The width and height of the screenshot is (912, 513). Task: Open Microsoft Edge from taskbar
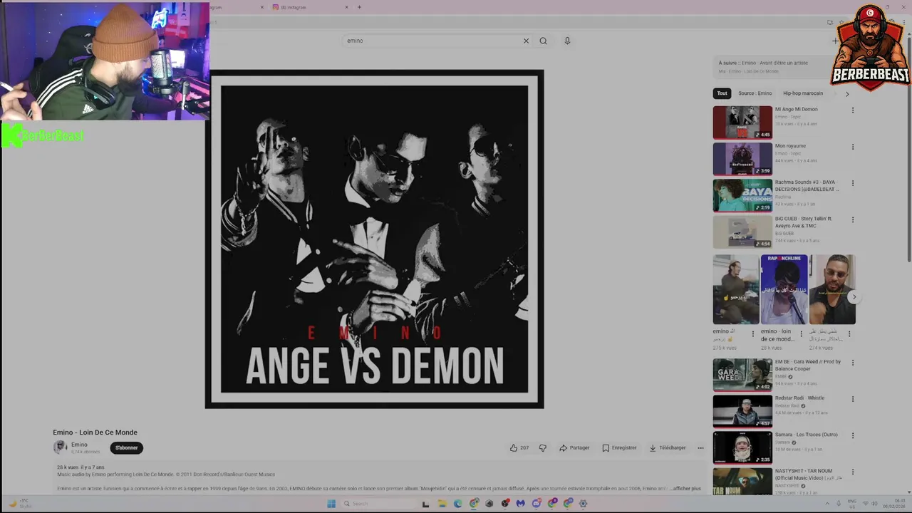tap(457, 504)
